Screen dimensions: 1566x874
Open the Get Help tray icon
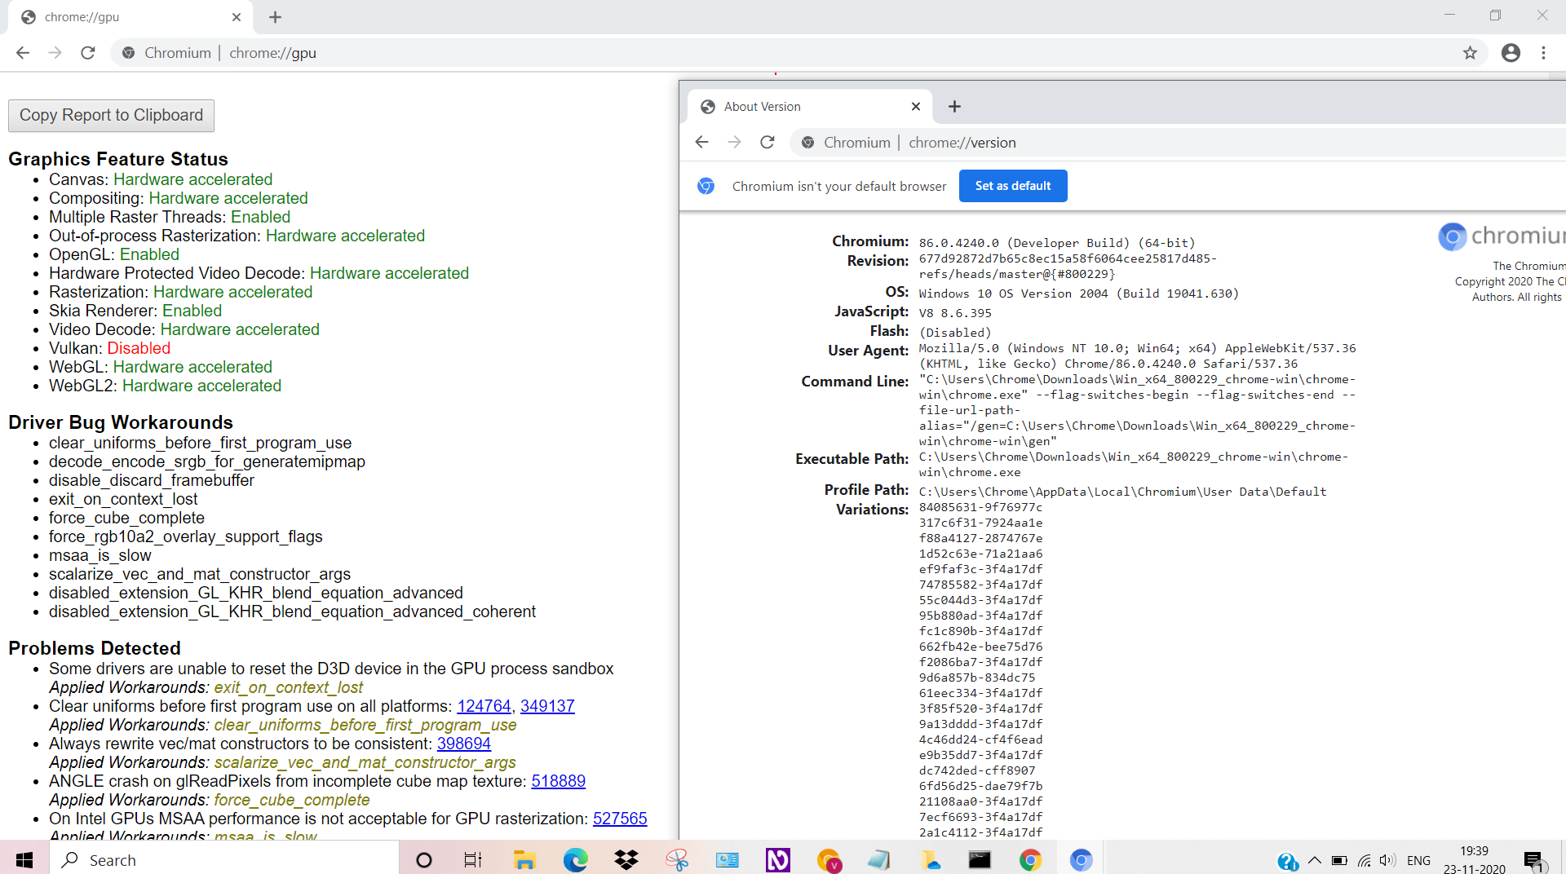[x=1287, y=861]
